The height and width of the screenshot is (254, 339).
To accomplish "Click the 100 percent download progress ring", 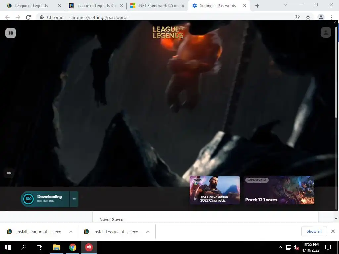I will click(x=28, y=199).
